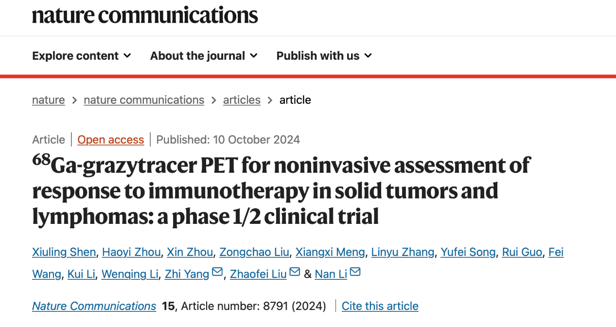This screenshot has width=616, height=327.
Task: Click the envelope icon beside Zhi Yang
Action: click(x=217, y=272)
